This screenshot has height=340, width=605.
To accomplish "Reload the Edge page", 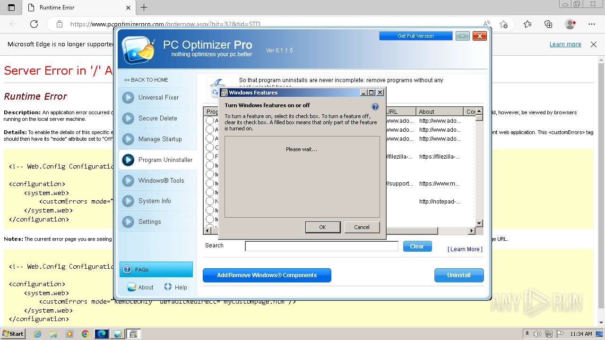I will (x=34, y=24).
